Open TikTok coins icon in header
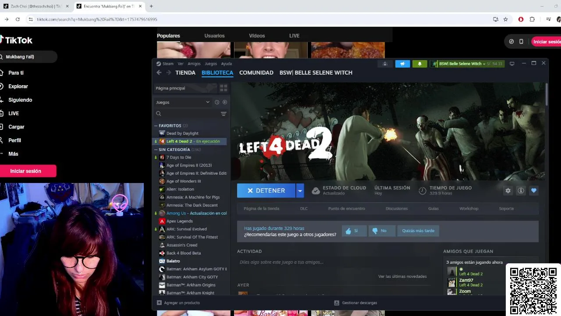The image size is (561, 316). 511,42
